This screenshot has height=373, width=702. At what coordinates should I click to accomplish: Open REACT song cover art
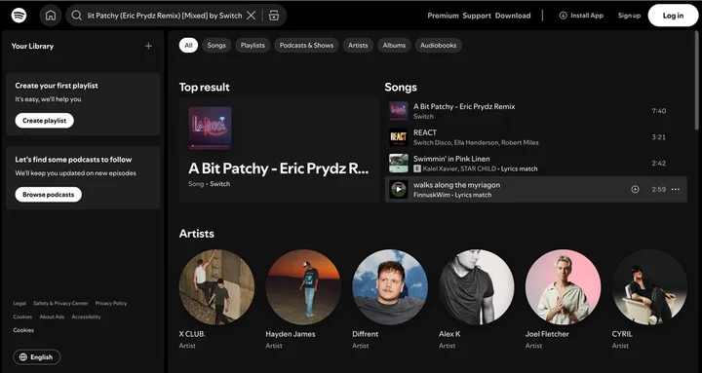[x=399, y=137]
